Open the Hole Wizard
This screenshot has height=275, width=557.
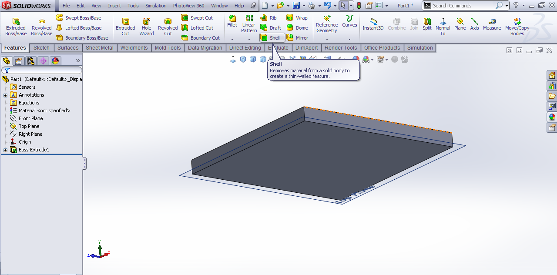[x=147, y=27]
